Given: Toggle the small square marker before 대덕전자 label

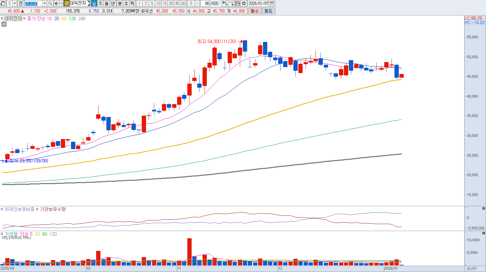Looking at the screenshot, I should coord(2,19).
